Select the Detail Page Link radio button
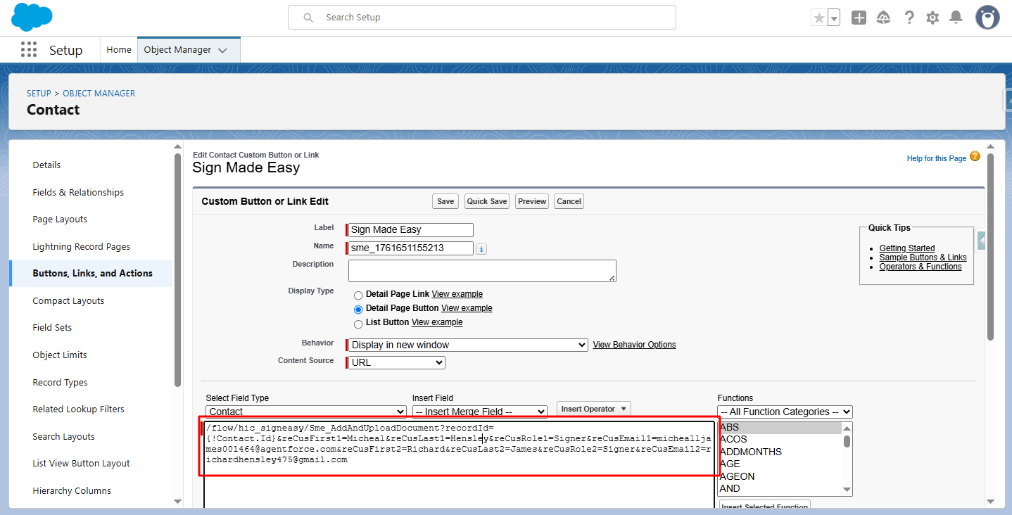The height and width of the screenshot is (515, 1012). click(358, 295)
